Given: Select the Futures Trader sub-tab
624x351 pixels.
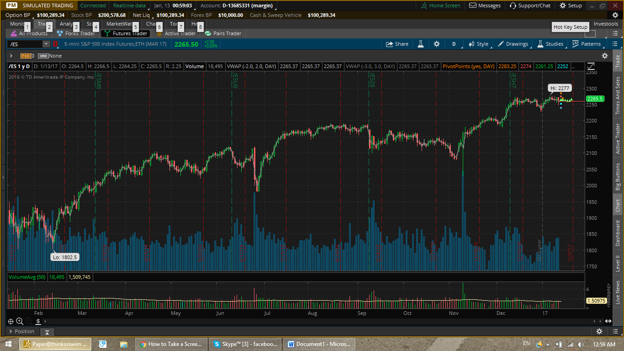Looking at the screenshot, I should [x=125, y=33].
